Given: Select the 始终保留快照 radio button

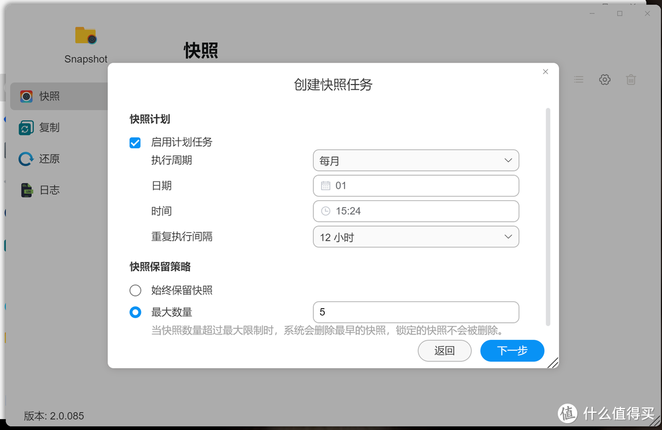Looking at the screenshot, I should coord(135,290).
